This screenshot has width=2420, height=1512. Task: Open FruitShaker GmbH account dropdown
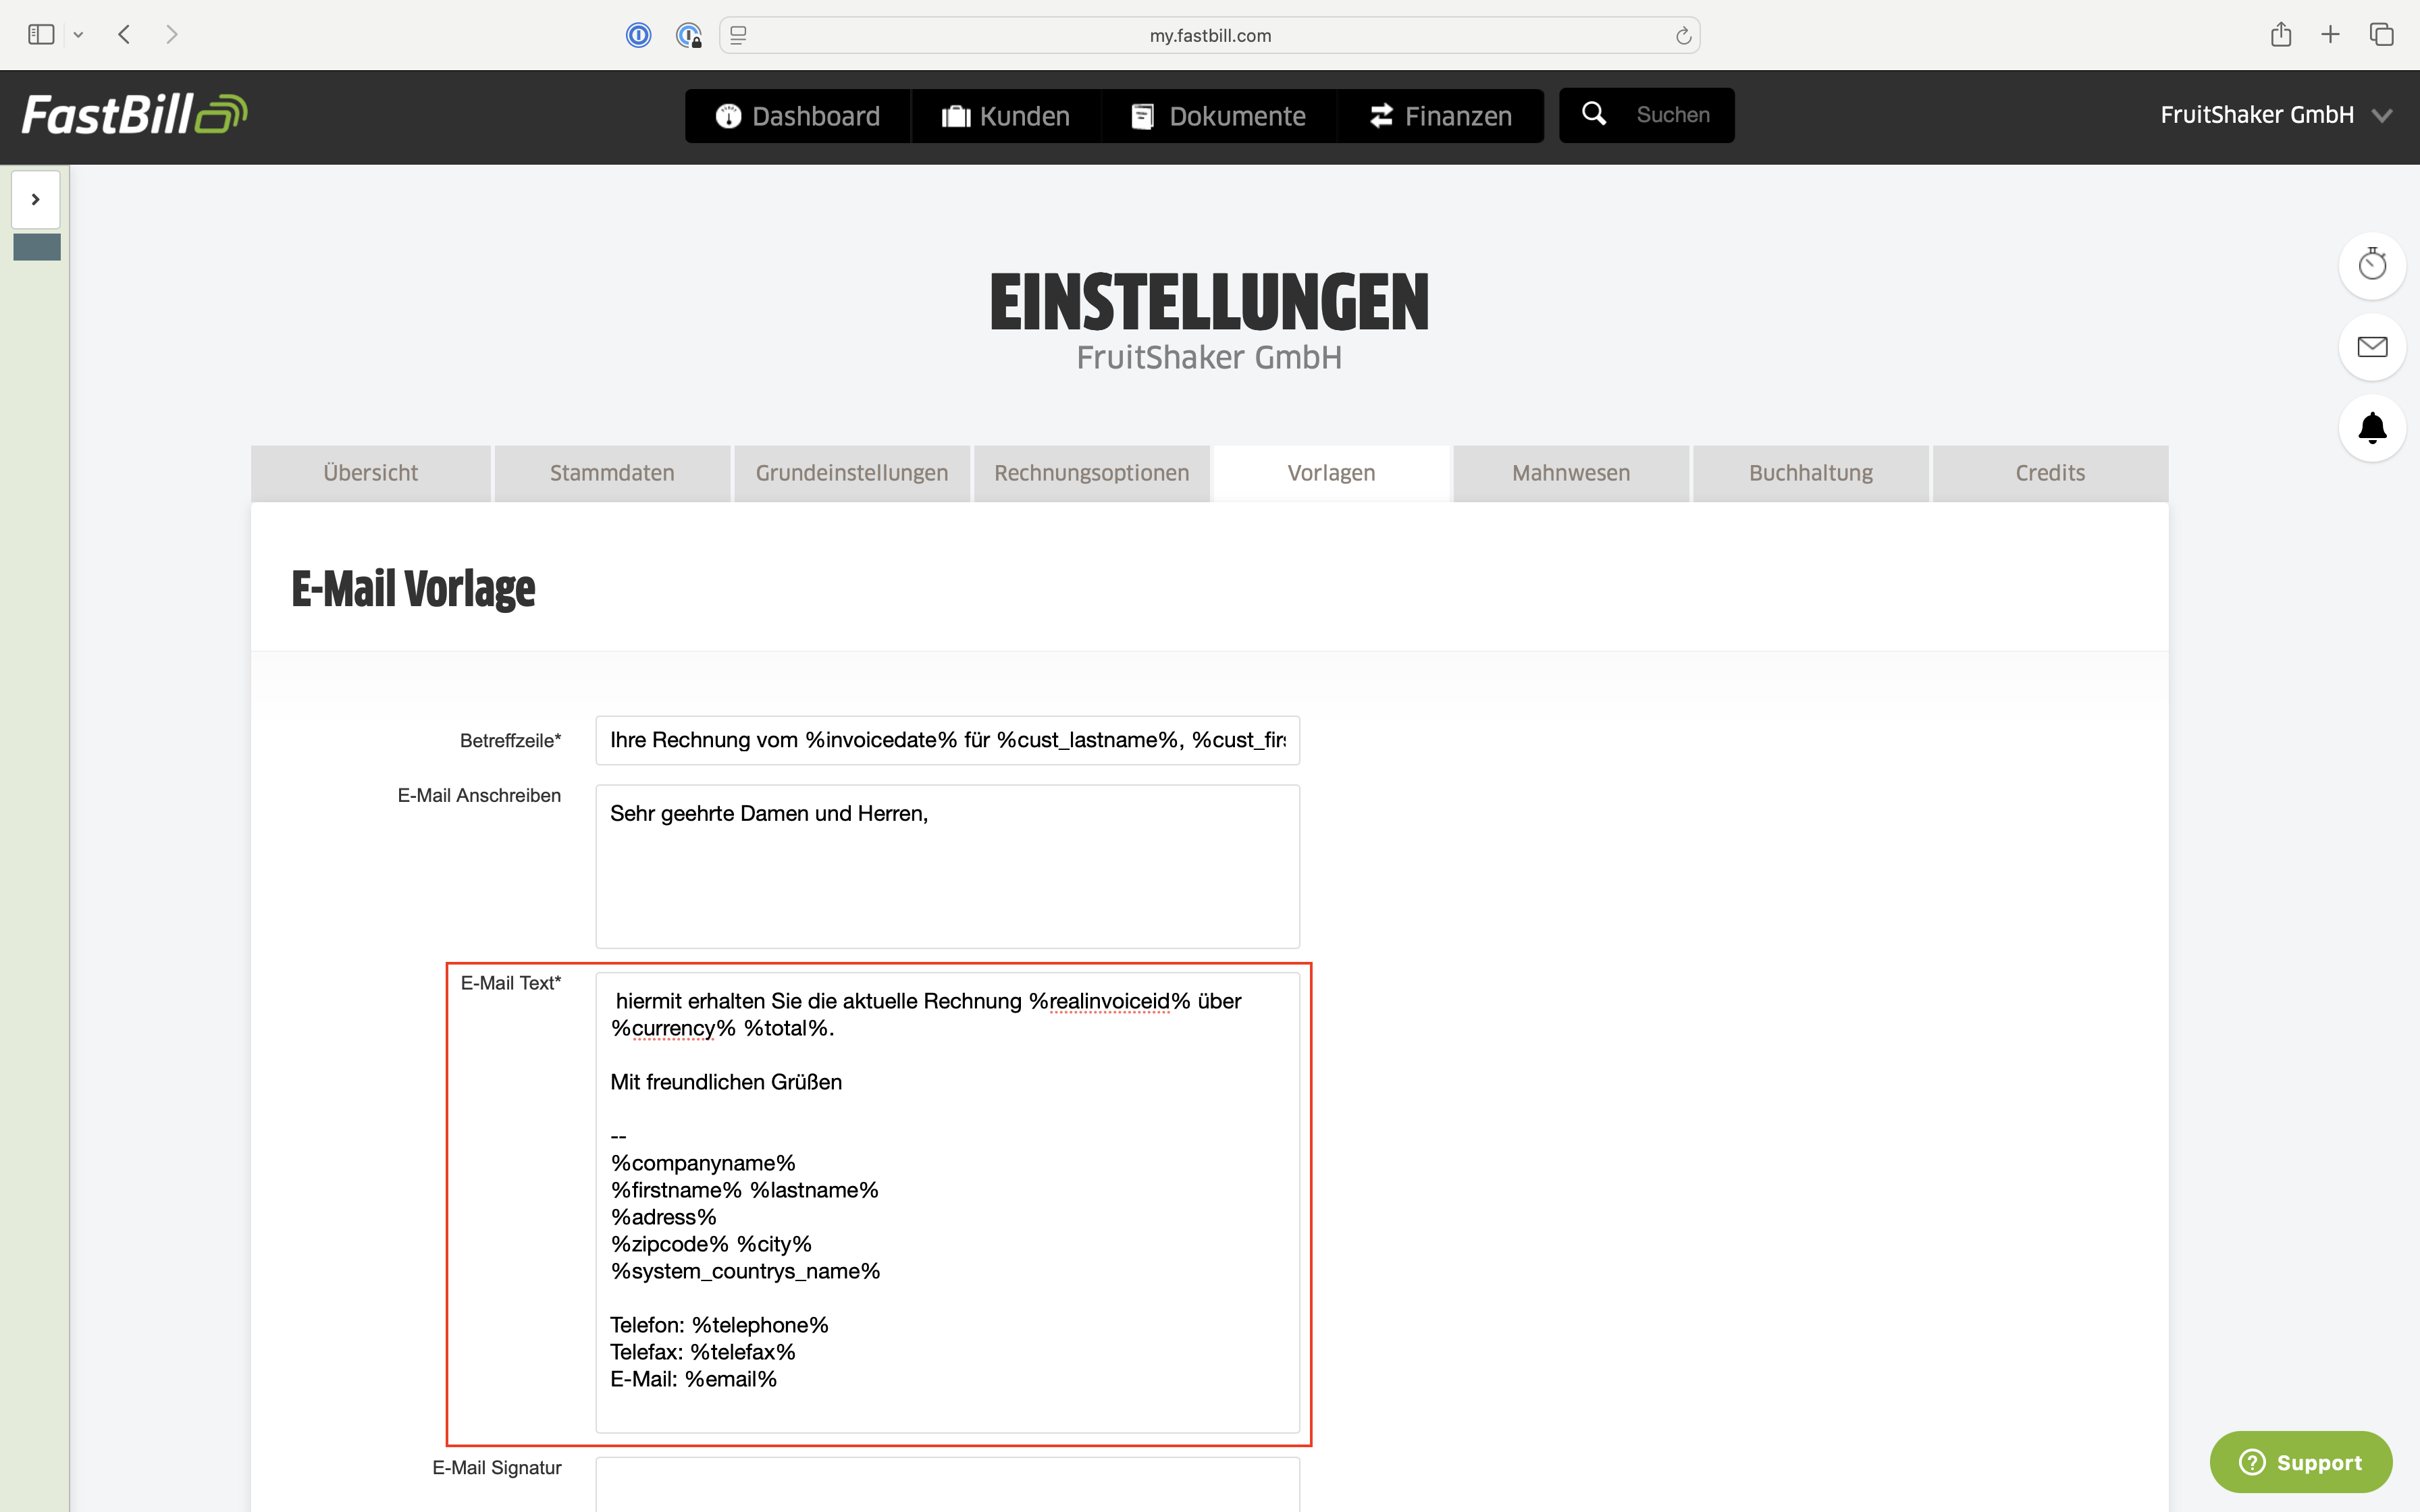point(2275,115)
